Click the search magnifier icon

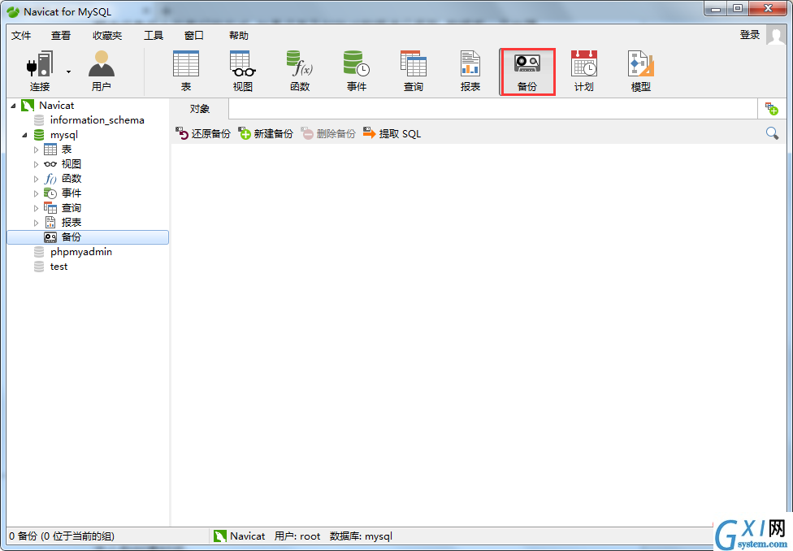[x=772, y=133]
